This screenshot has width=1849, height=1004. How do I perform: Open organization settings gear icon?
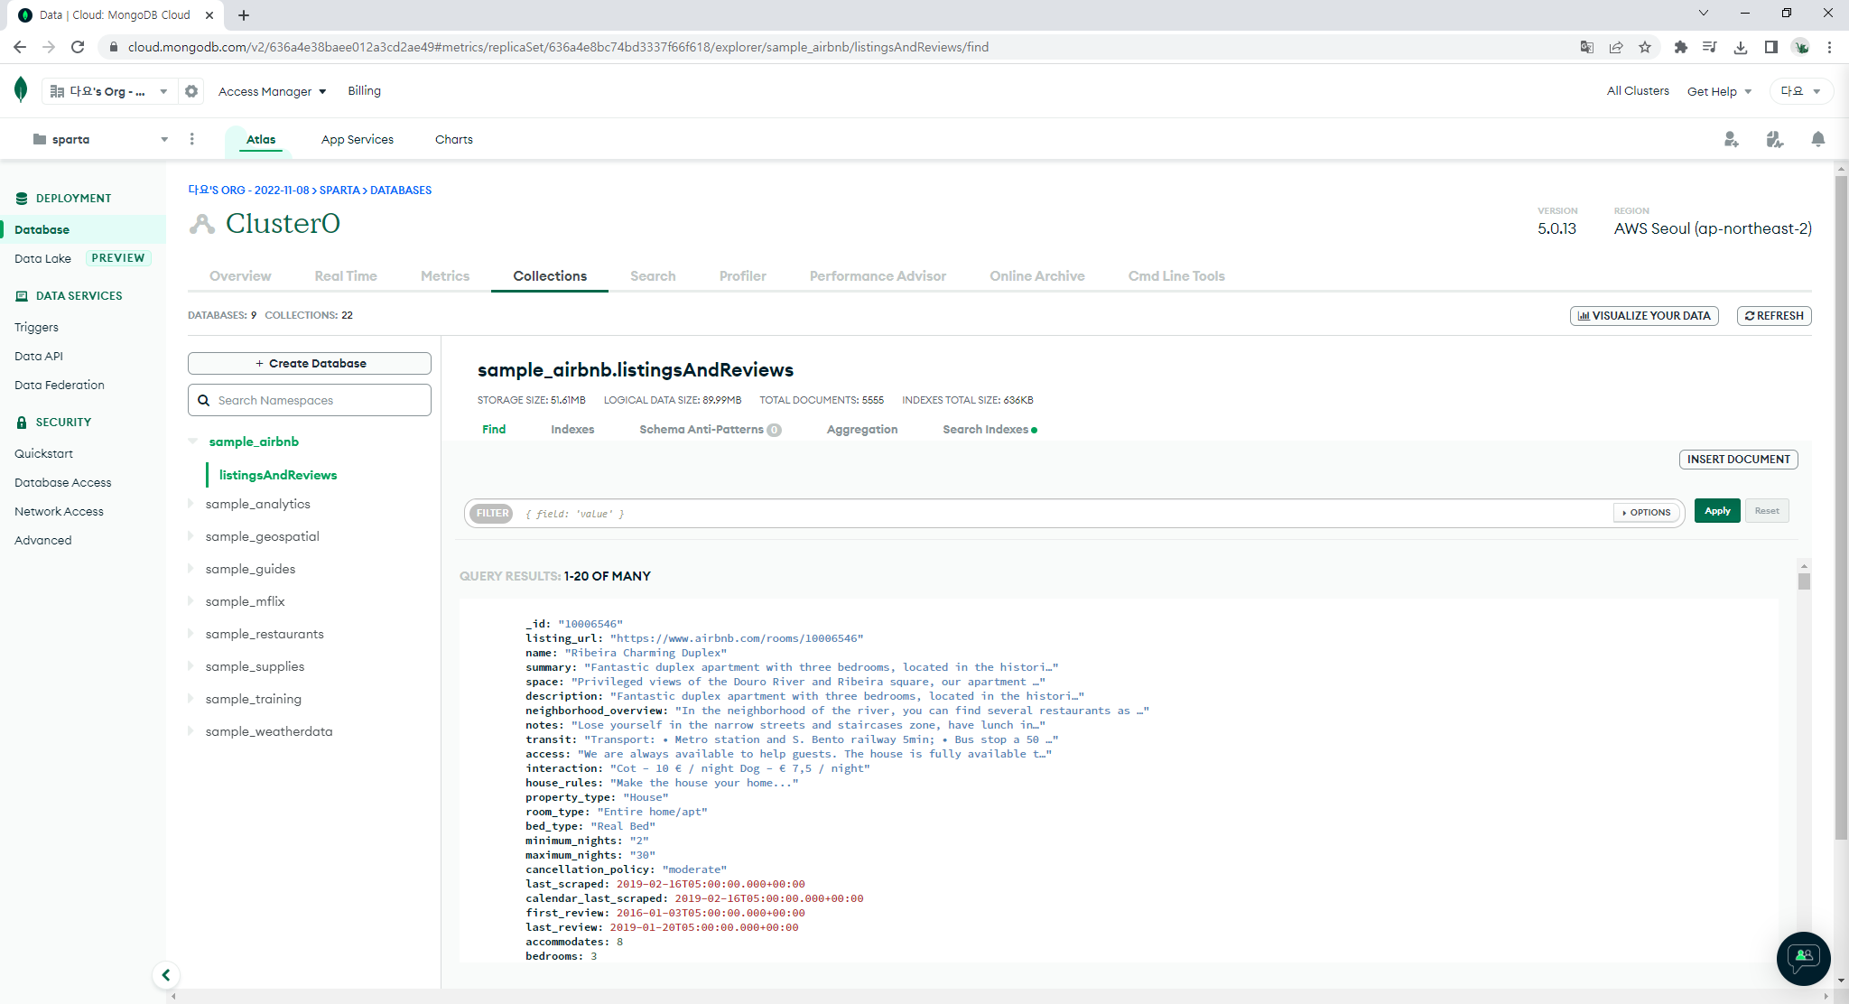[191, 91]
